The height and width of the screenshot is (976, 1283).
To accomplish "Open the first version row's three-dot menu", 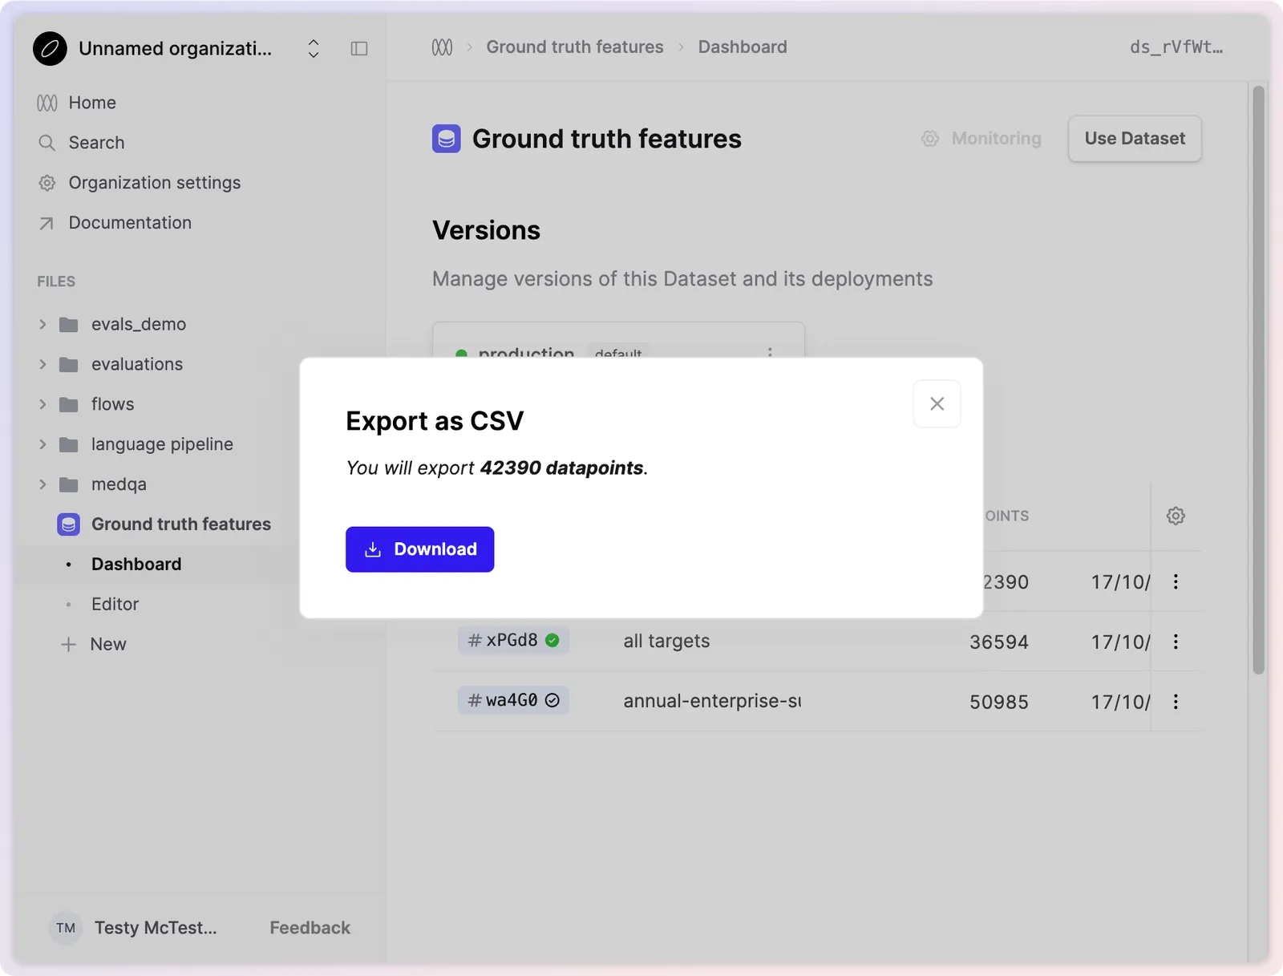I will tap(1176, 581).
